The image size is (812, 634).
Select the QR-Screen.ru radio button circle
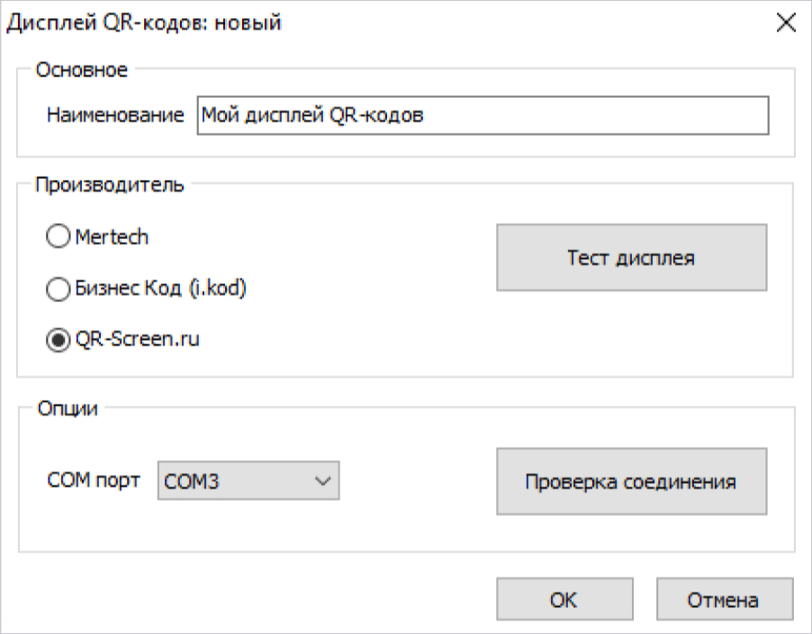[x=58, y=340]
